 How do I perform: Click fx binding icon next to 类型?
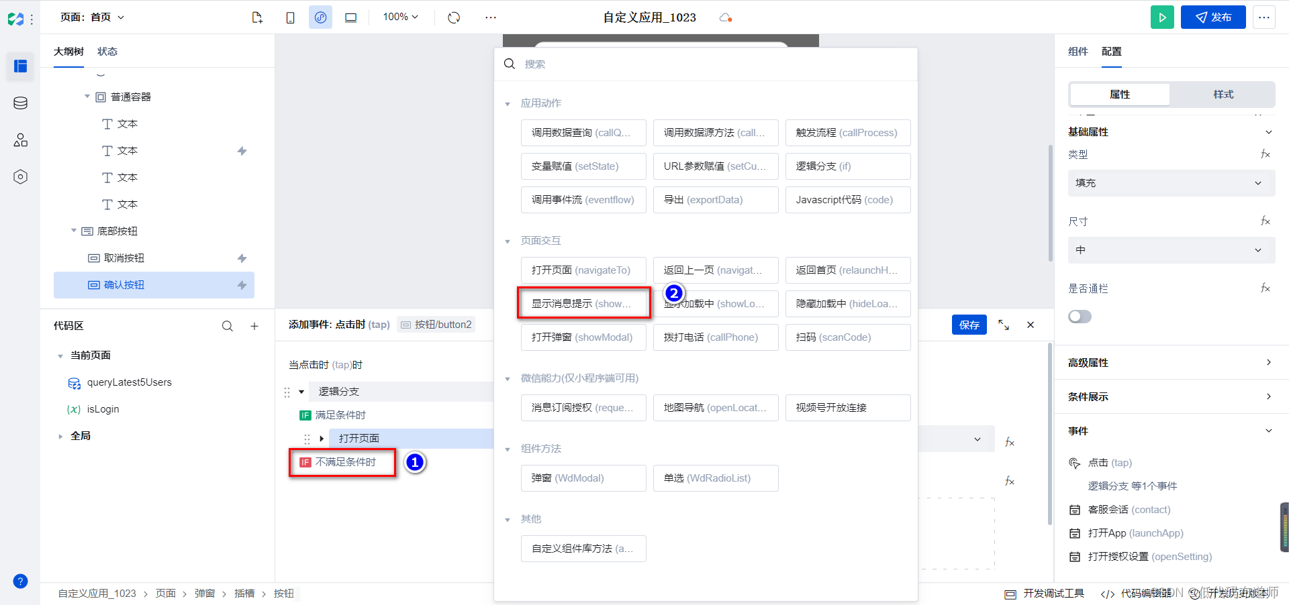(1266, 154)
